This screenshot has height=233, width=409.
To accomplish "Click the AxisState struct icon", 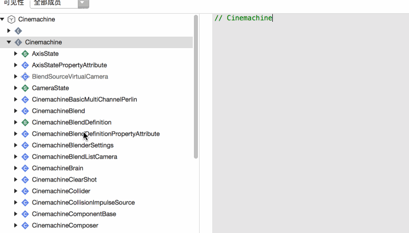I will coord(25,54).
